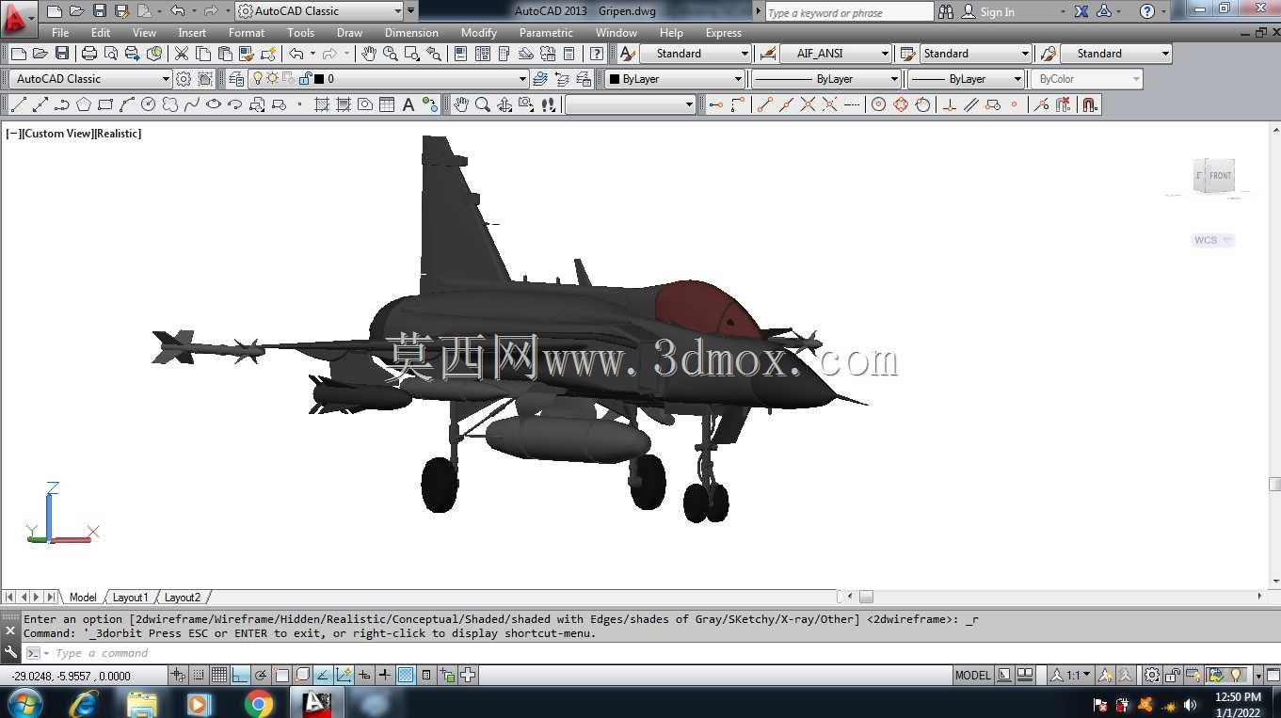Viewport: 1281px width, 718px height.
Task: Open the File menu
Action: pos(60,33)
